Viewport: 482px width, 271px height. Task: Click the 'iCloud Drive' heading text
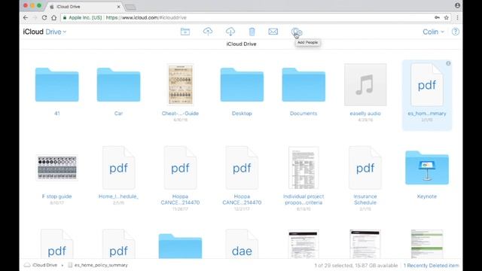pyautogui.click(x=241, y=44)
